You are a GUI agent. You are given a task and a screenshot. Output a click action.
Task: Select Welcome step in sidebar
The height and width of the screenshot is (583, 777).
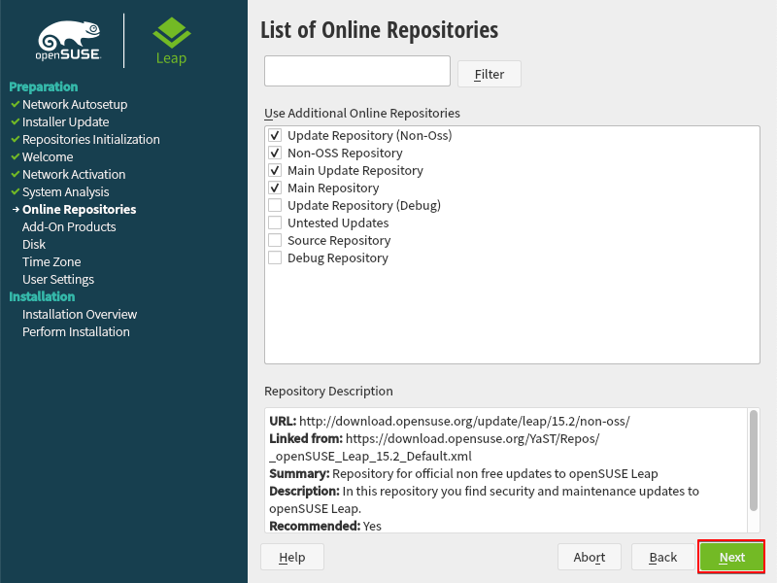click(x=48, y=156)
